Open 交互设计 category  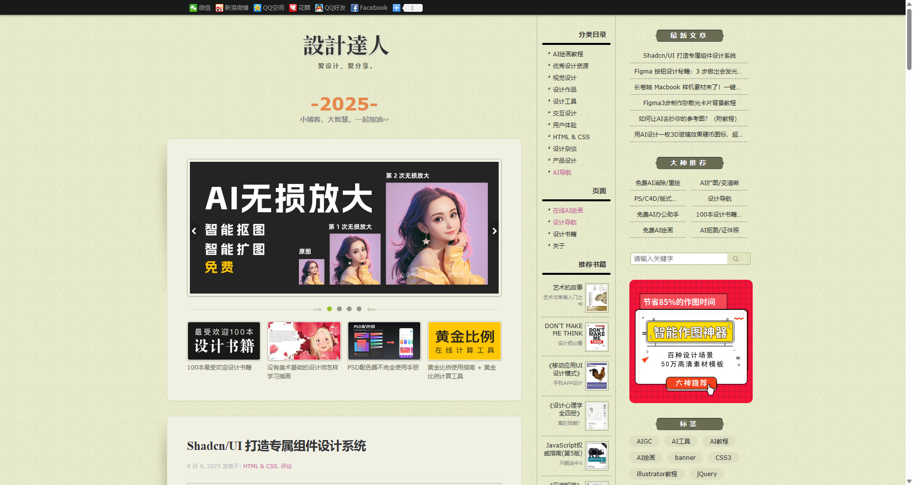point(565,113)
